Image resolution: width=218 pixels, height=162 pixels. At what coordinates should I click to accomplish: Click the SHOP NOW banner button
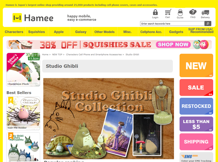coord(173,44)
